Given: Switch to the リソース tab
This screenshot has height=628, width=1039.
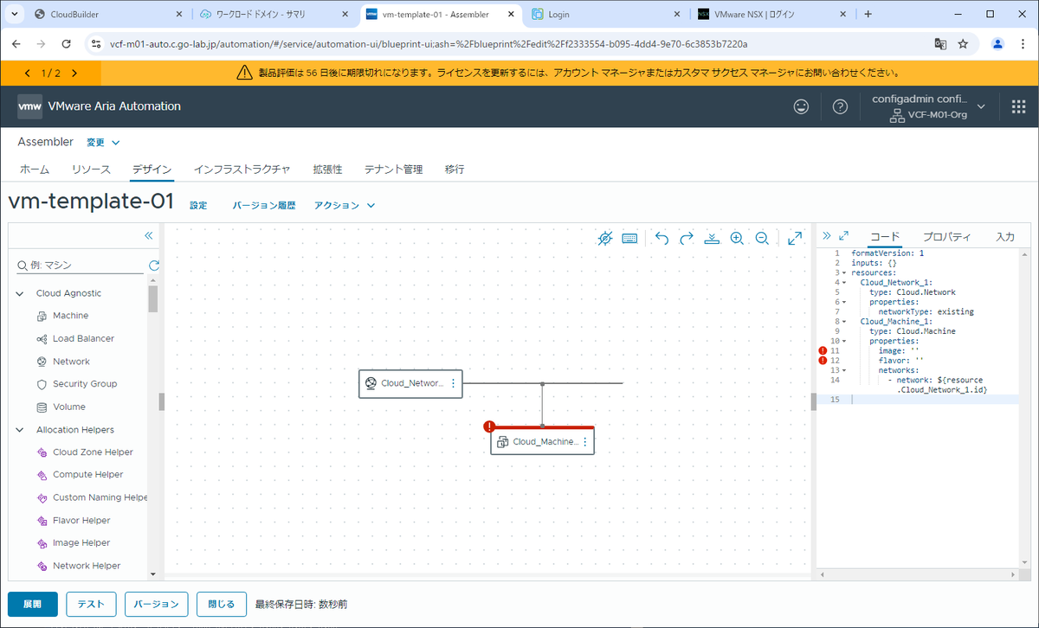Looking at the screenshot, I should click(91, 170).
